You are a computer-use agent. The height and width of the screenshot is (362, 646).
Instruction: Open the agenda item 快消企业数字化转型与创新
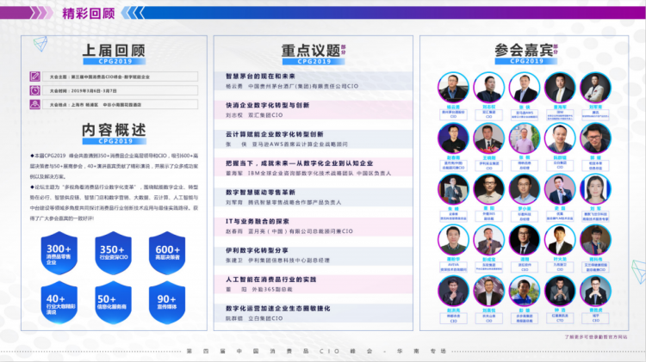(267, 105)
